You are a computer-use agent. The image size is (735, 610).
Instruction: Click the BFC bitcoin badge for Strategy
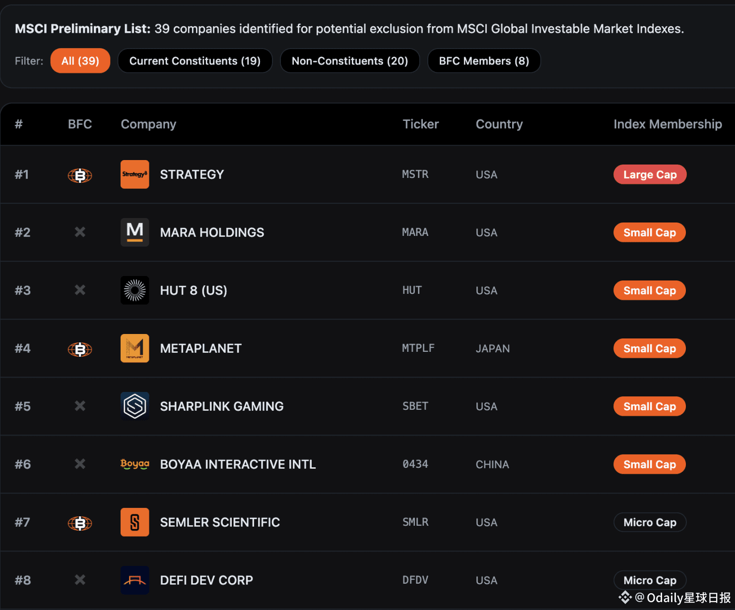(80, 175)
